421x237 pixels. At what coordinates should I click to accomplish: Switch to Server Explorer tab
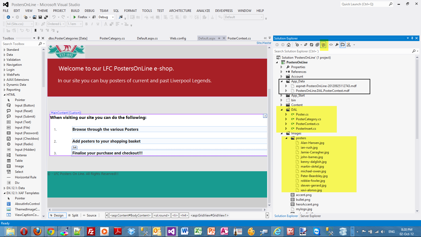point(310,216)
